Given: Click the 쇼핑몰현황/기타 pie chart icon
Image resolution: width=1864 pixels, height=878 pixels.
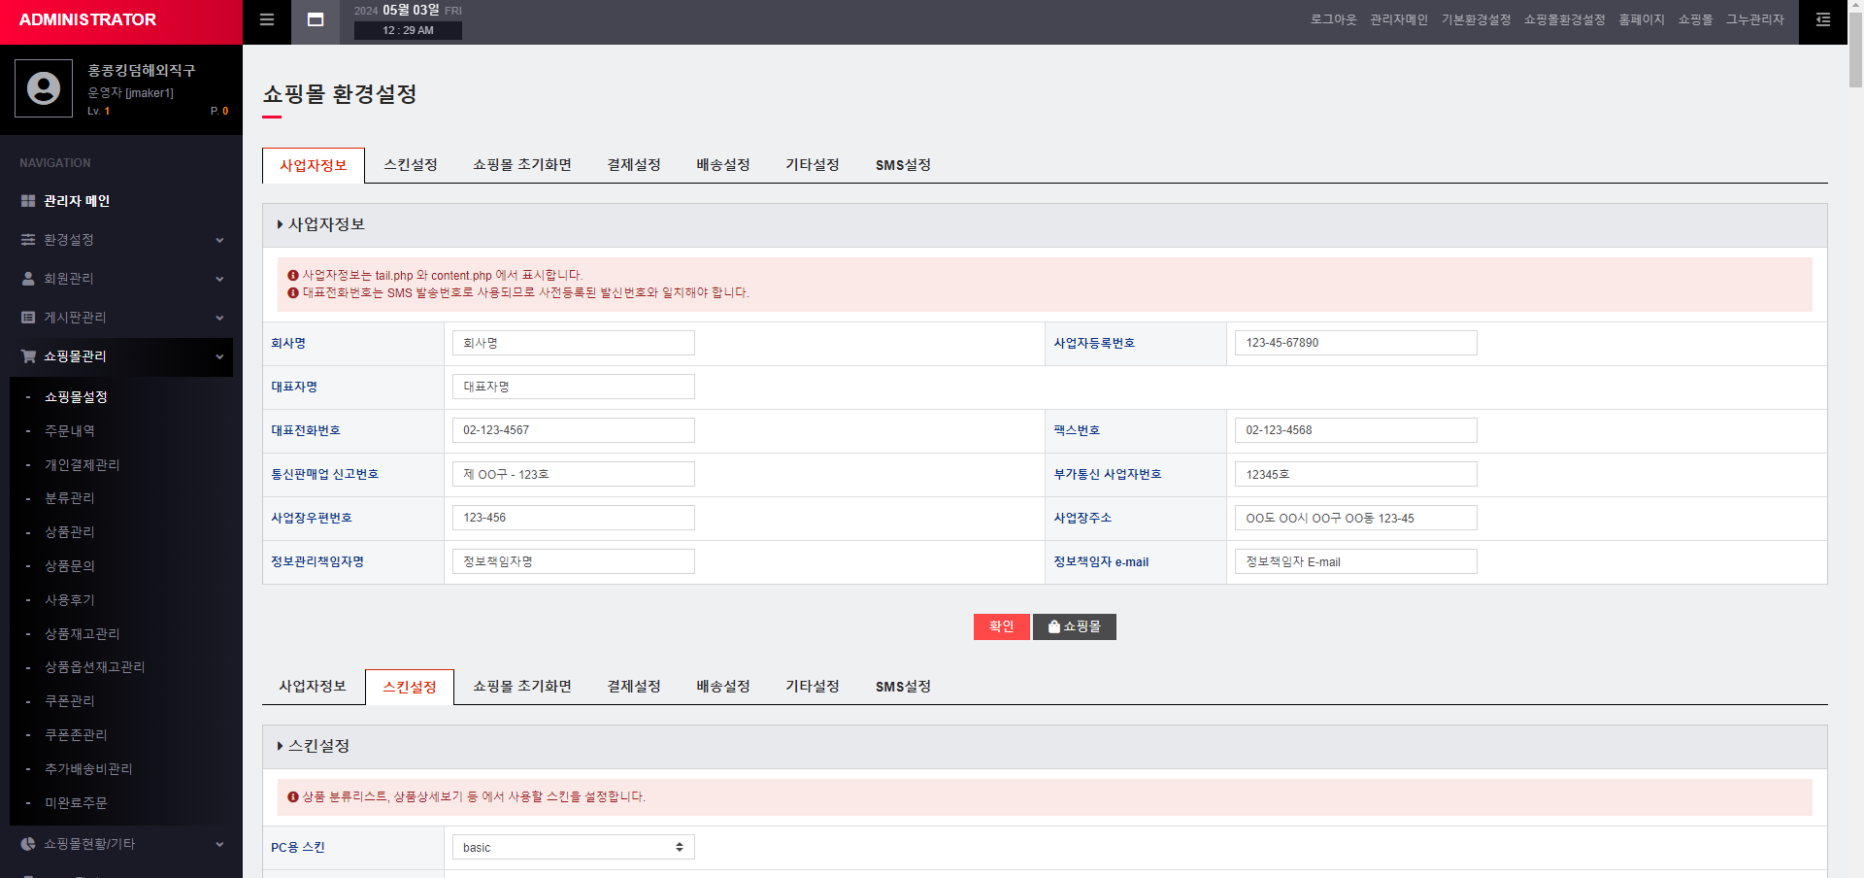Looking at the screenshot, I should pos(28,844).
